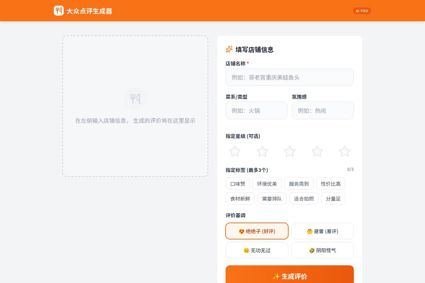425x283 pixels.
Task: Set rating to five stars
Action: pyautogui.click(x=344, y=151)
